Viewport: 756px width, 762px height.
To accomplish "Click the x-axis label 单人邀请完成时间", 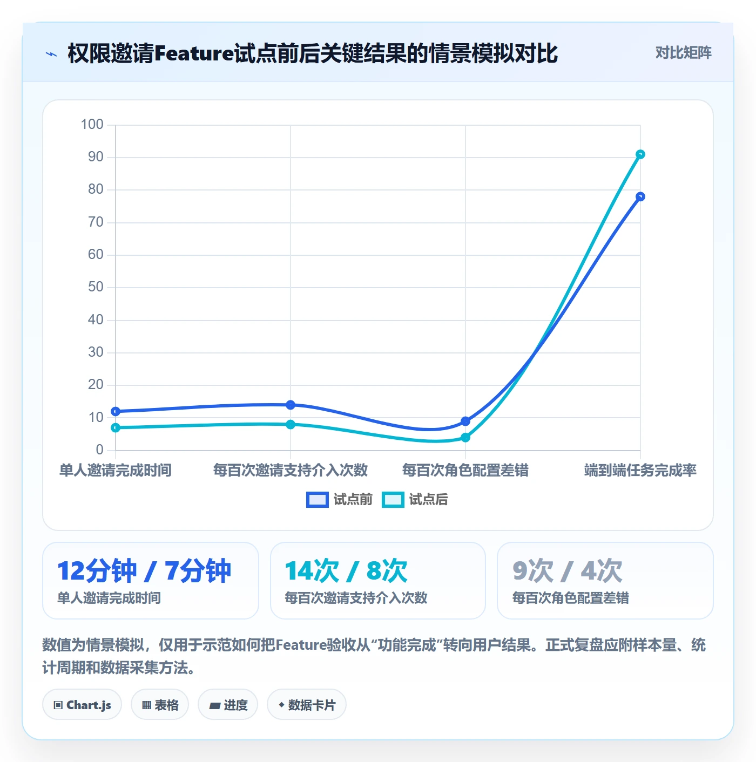I will click(116, 470).
